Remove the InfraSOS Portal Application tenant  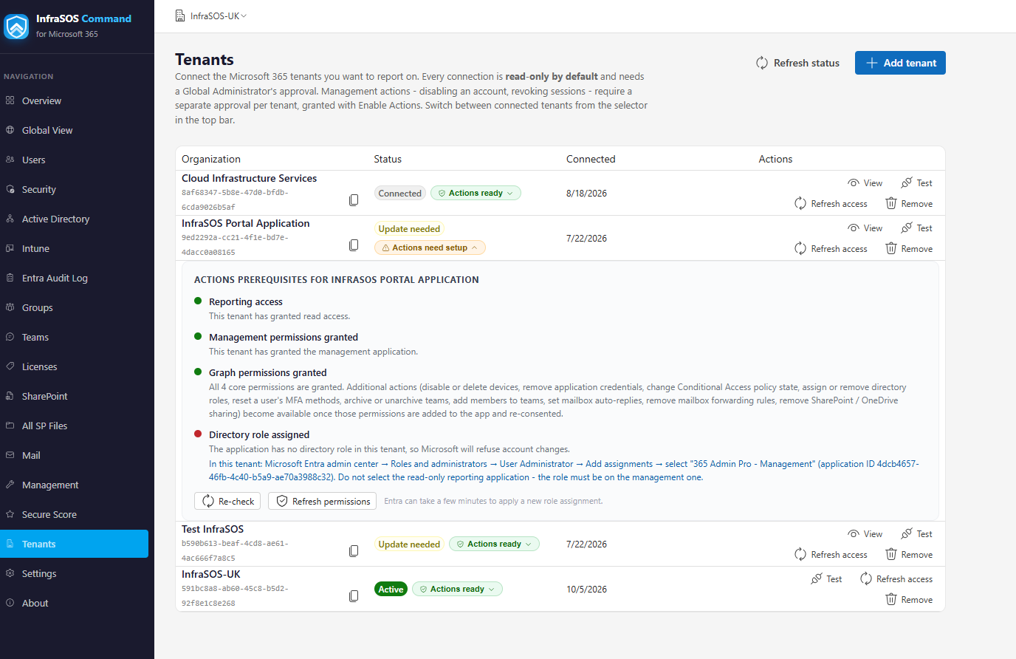(909, 249)
